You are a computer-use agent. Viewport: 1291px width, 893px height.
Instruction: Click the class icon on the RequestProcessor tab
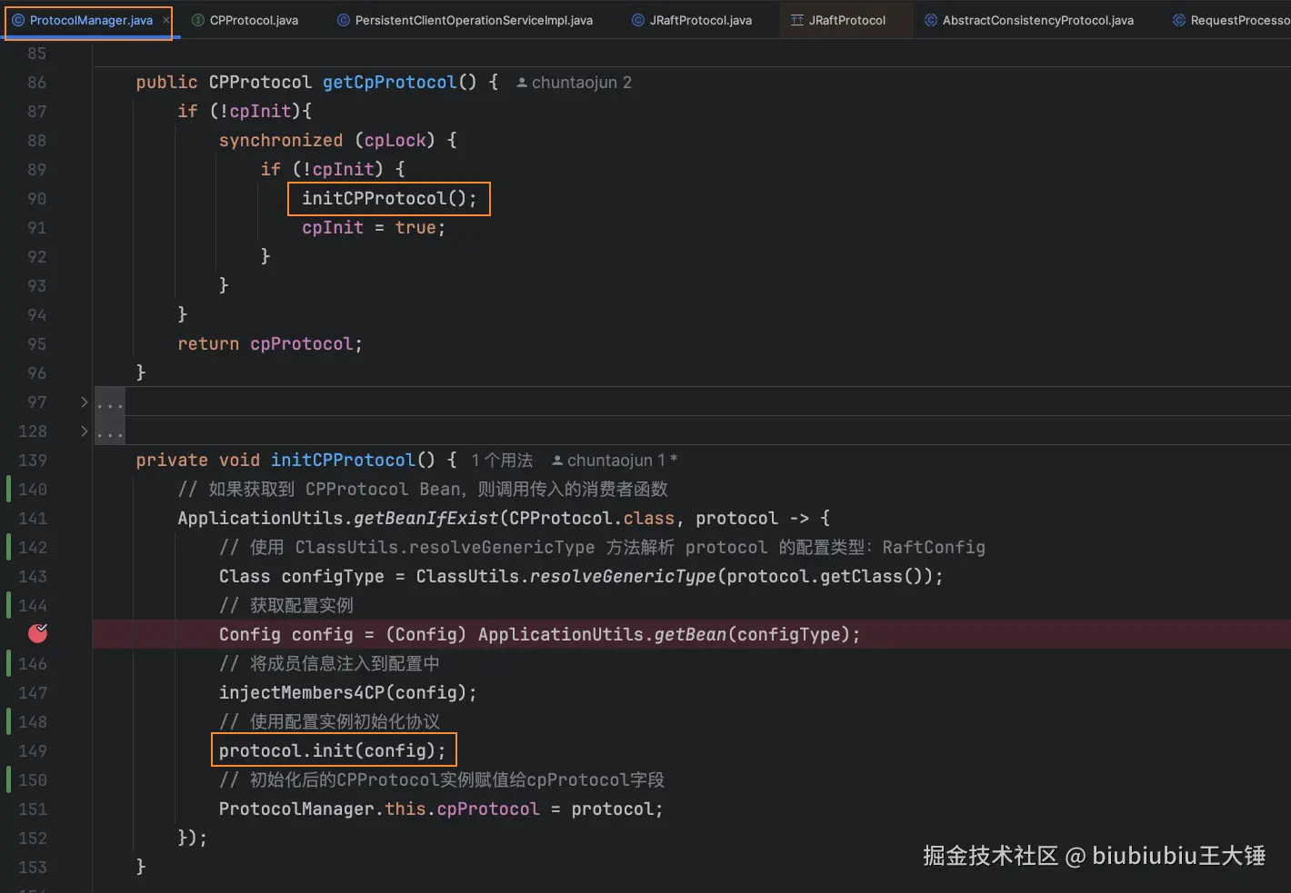point(1179,20)
